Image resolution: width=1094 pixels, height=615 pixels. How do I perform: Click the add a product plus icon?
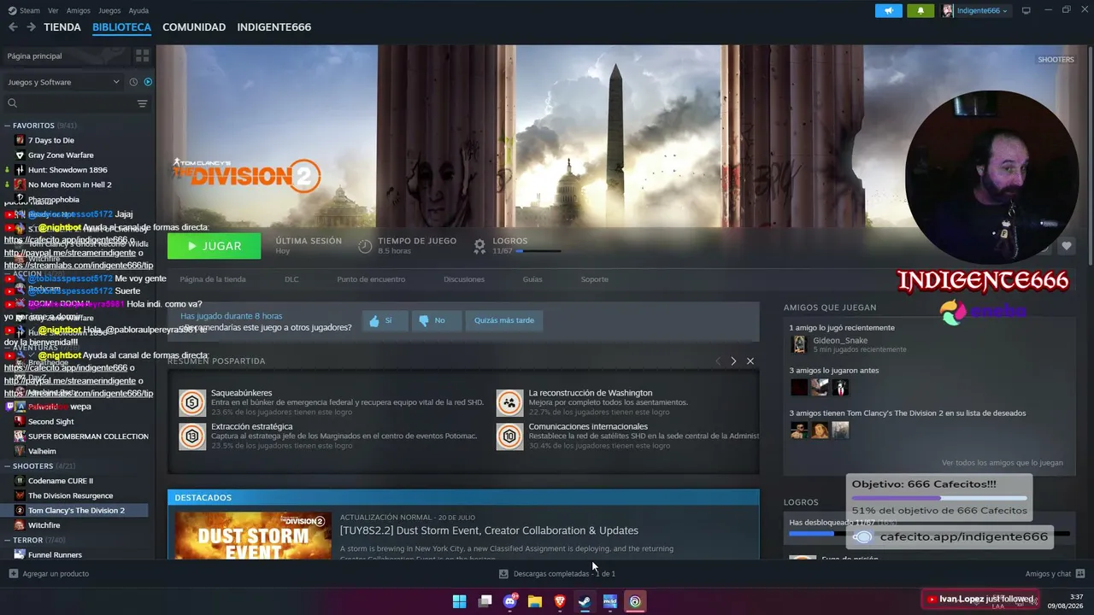pyautogui.click(x=13, y=574)
